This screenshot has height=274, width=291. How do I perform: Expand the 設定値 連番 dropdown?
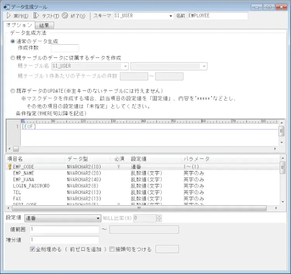[x=98, y=219]
